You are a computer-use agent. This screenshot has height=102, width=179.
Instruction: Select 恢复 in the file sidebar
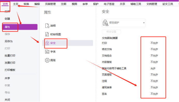tap(7, 85)
